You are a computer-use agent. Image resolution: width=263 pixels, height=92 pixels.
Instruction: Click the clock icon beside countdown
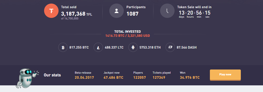coord(167,11)
